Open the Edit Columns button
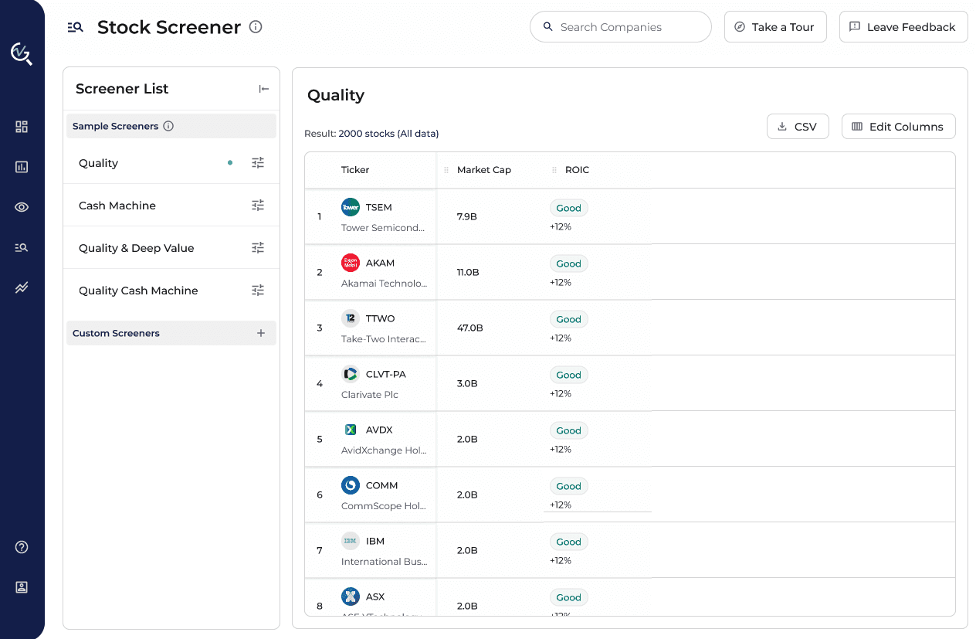The image size is (976, 639). (x=899, y=127)
